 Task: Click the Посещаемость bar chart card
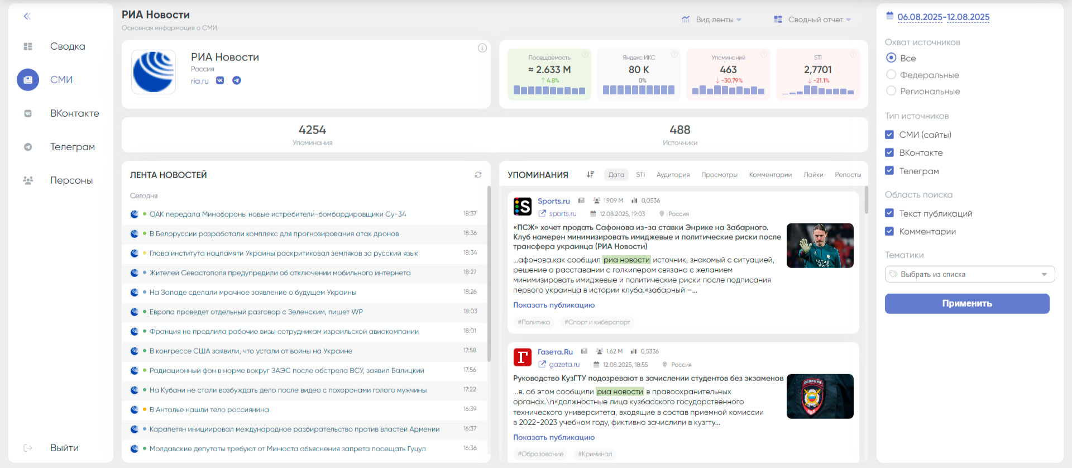point(549,74)
